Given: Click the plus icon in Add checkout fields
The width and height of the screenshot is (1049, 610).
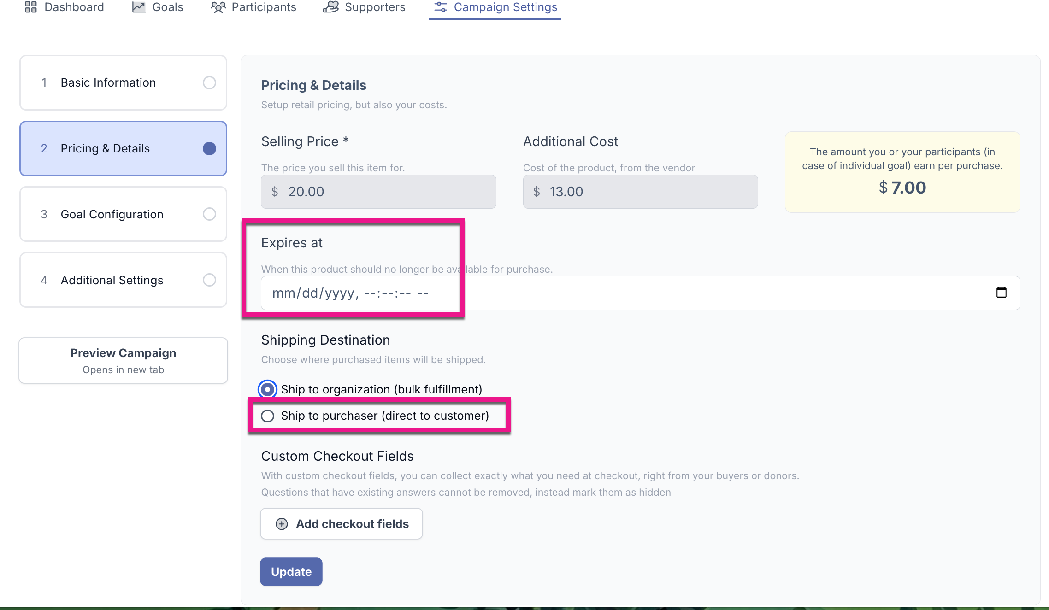Looking at the screenshot, I should (x=282, y=524).
